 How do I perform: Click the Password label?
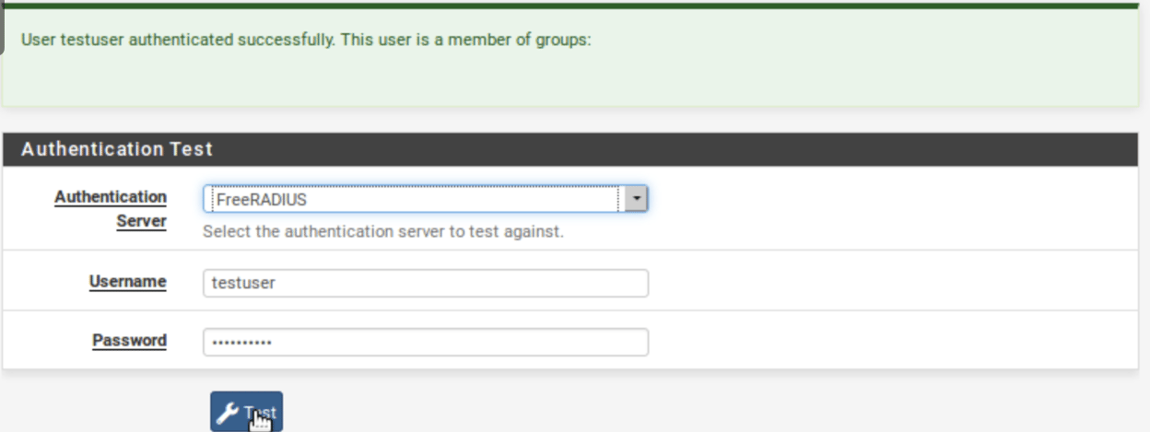130,341
